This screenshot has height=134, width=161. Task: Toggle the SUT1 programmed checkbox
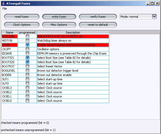27,79
